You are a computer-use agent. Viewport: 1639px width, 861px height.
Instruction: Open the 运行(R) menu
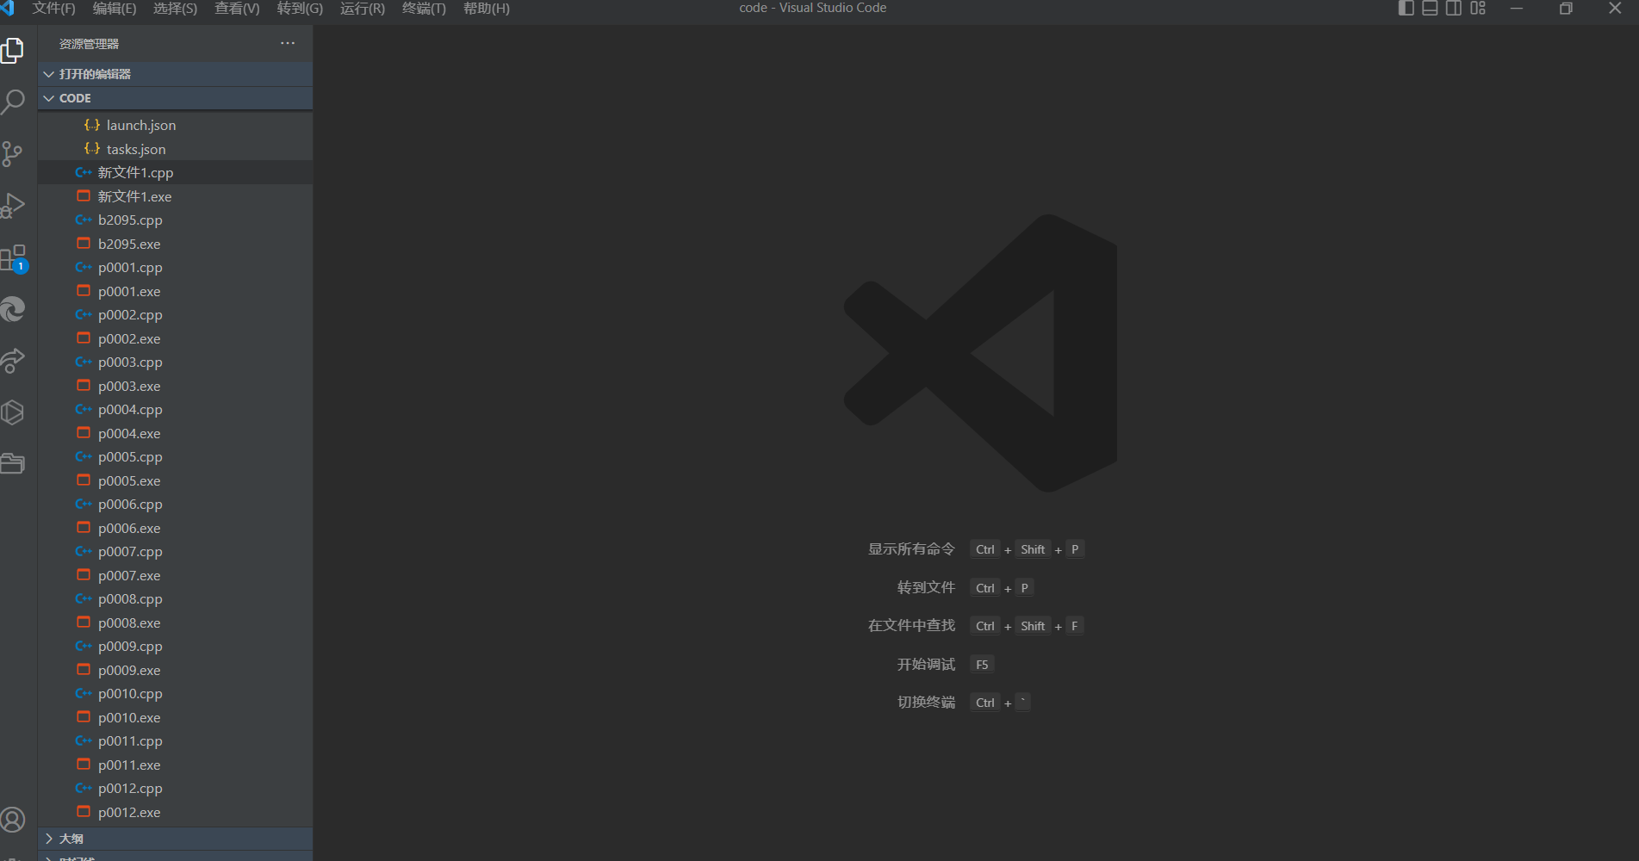(363, 9)
